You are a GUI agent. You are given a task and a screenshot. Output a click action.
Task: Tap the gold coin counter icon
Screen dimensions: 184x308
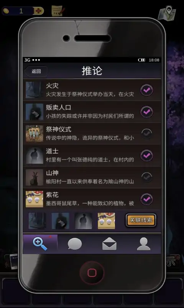pos(6,11)
